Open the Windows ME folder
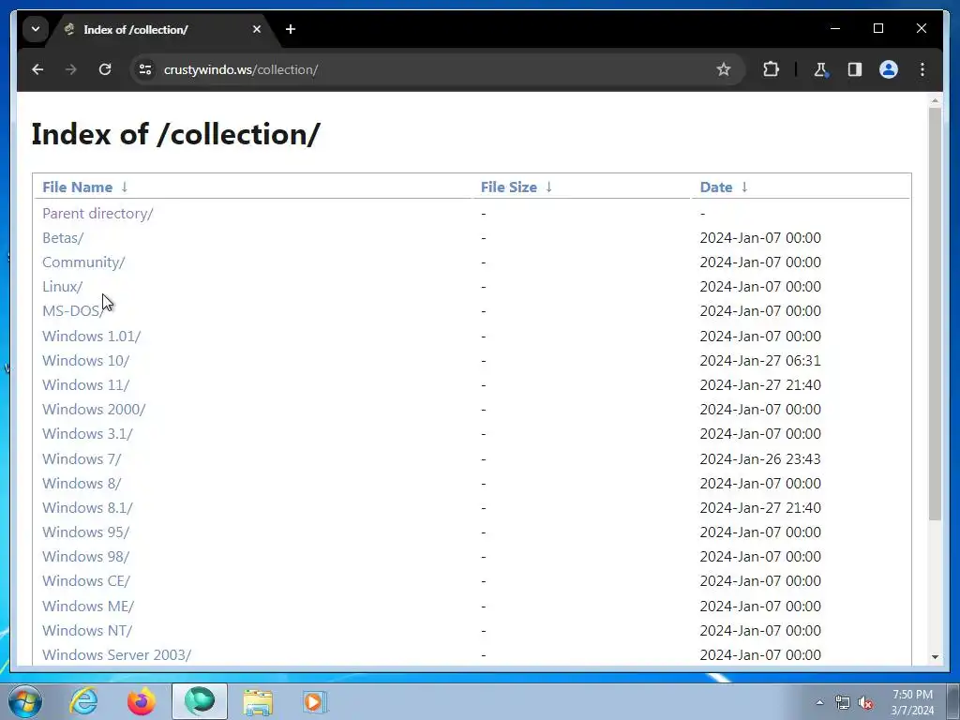The height and width of the screenshot is (720, 960). coord(88,607)
